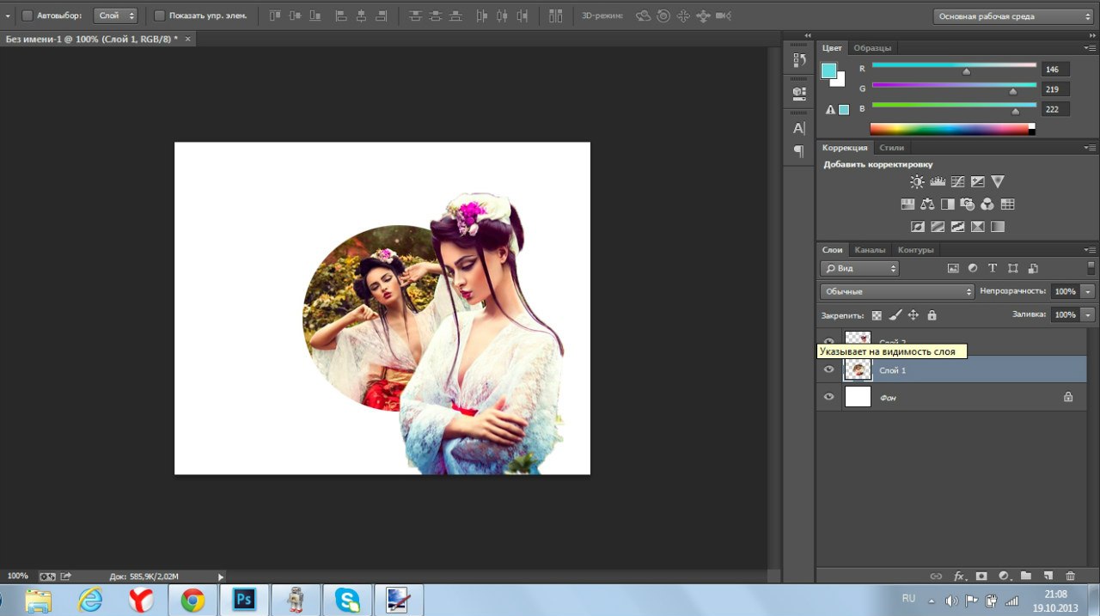Image resolution: width=1100 pixels, height=616 pixels.
Task: Click the Color Balance scales icon
Action: [x=927, y=204]
